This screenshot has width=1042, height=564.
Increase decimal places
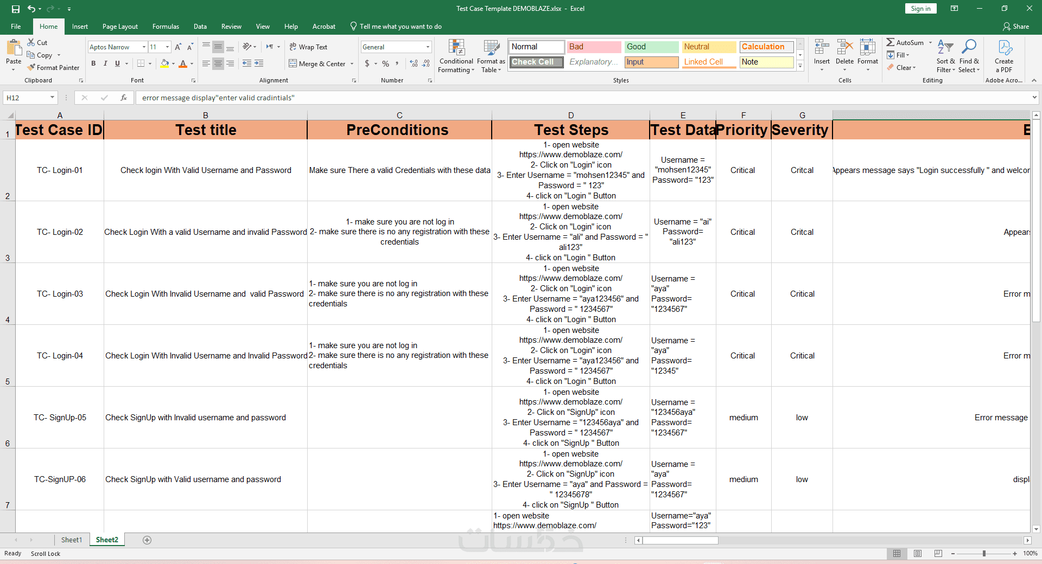pyautogui.click(x=414, y=63)
